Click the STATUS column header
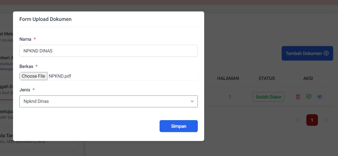The image size is (338, 156). [267, 78]
